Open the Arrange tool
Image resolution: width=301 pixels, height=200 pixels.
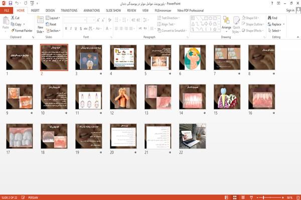[x=226, y=25]
